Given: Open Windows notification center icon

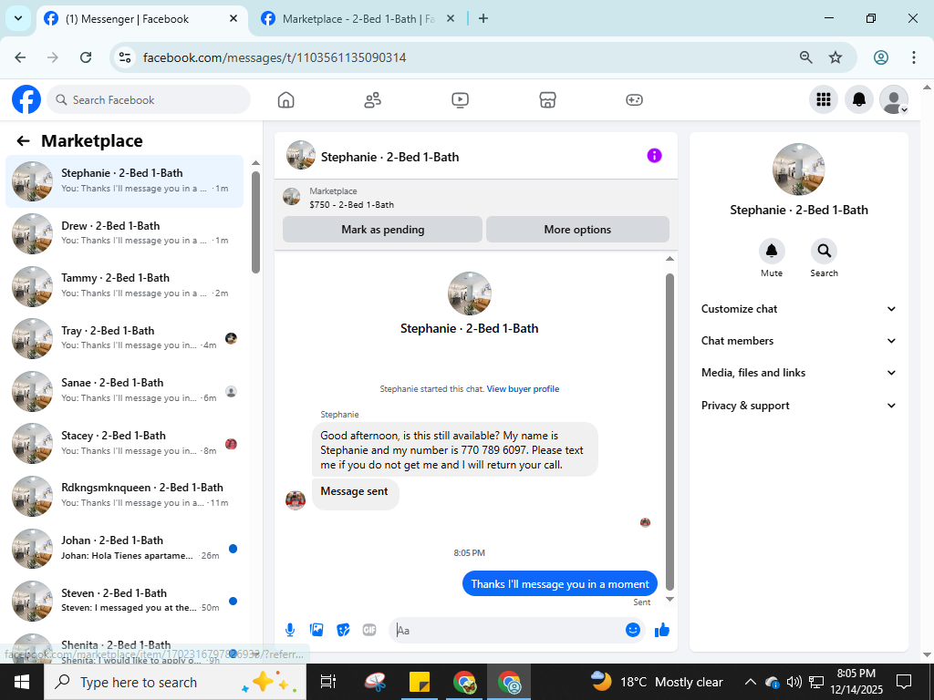Looking at the screenshot, I should pyautogui.click(x=904, y=682).
